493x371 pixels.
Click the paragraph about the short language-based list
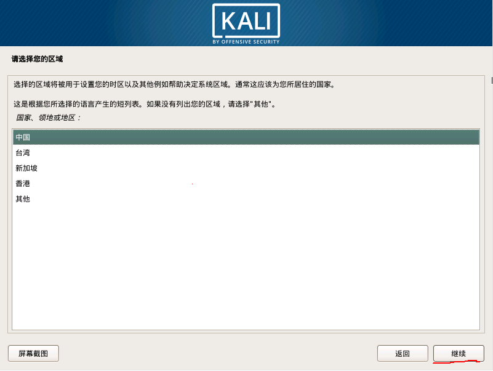click(145, 104)
